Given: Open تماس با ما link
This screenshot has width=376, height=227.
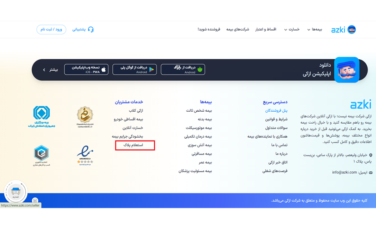Looking at the screenshot, I should click(279, 145).
